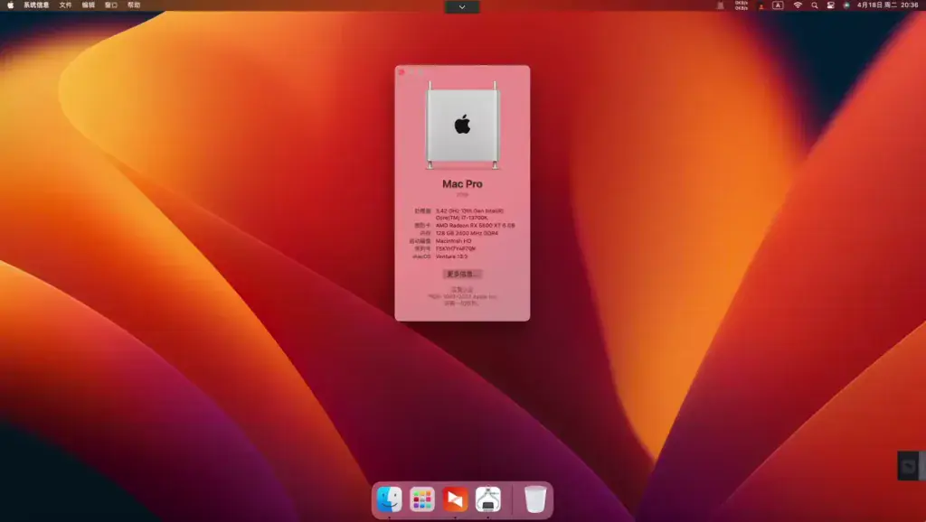
Task: Open Launchpad from the Dock
Action: [x=422, y=499]
